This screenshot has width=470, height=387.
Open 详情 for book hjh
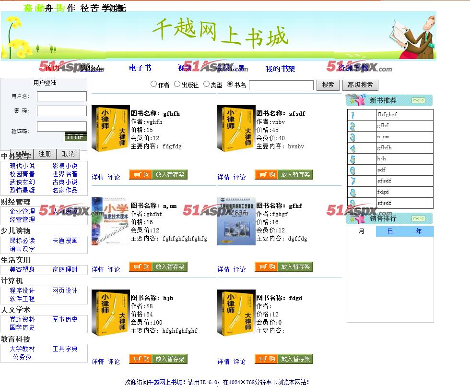click(x=98, y=362)
